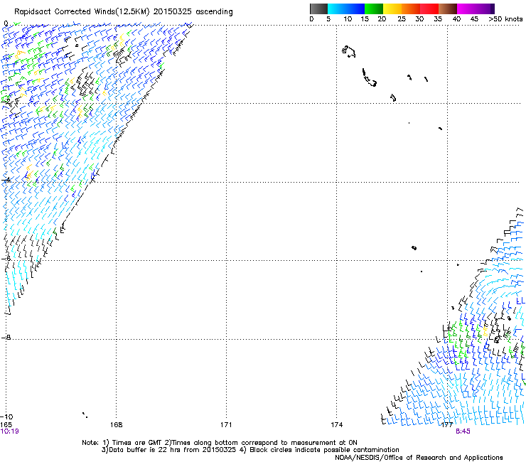Click longitude label 174
The width and height of the screenshot is (526, 462).
click(336, 424)
